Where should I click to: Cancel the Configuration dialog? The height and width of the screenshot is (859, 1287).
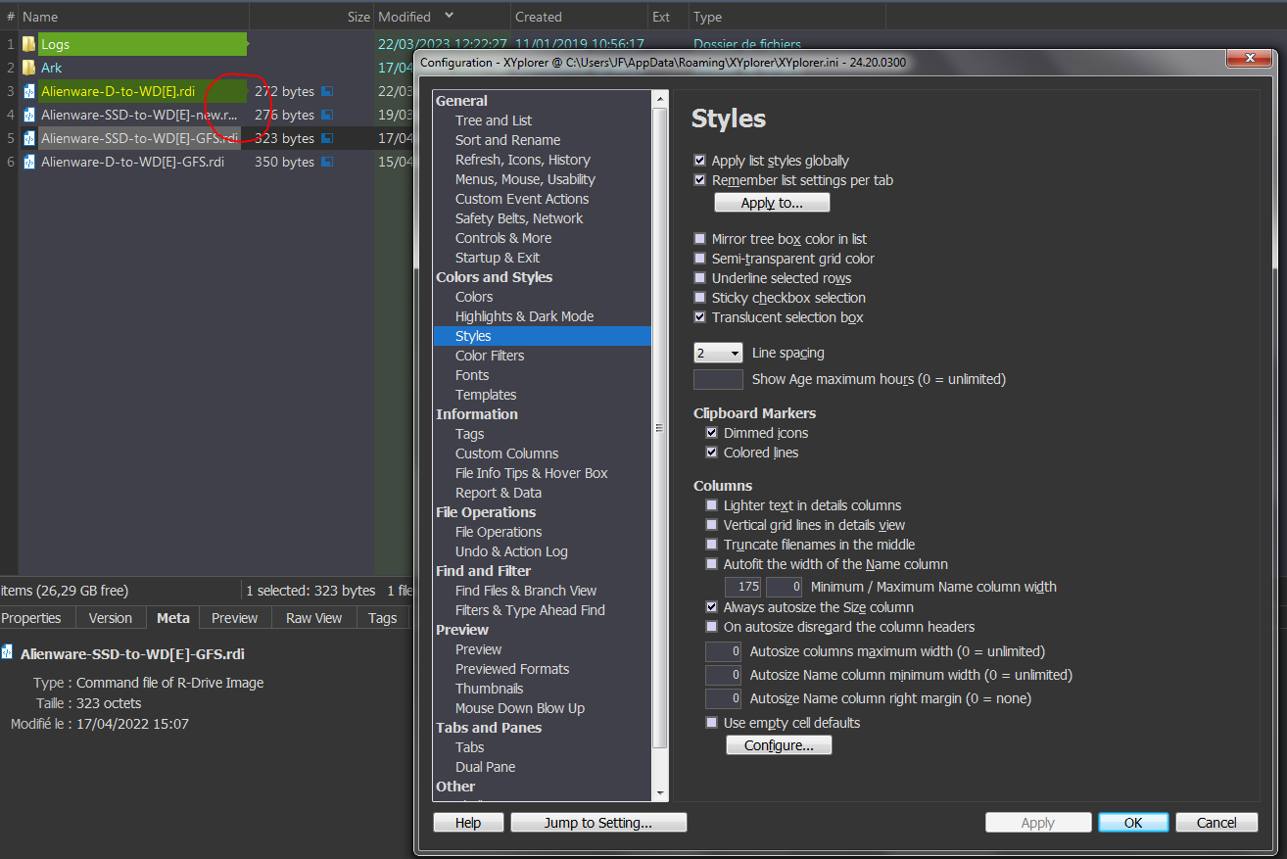[x=1216, y=823]
